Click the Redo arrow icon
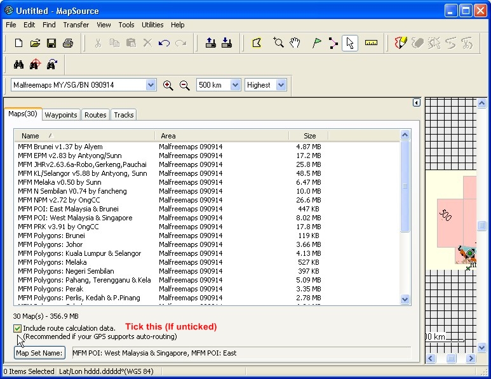491x379 pixels. [x=180, y=43]
